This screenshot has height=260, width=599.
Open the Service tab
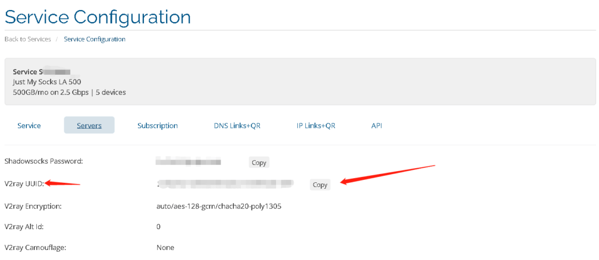(x=29, y=125)
